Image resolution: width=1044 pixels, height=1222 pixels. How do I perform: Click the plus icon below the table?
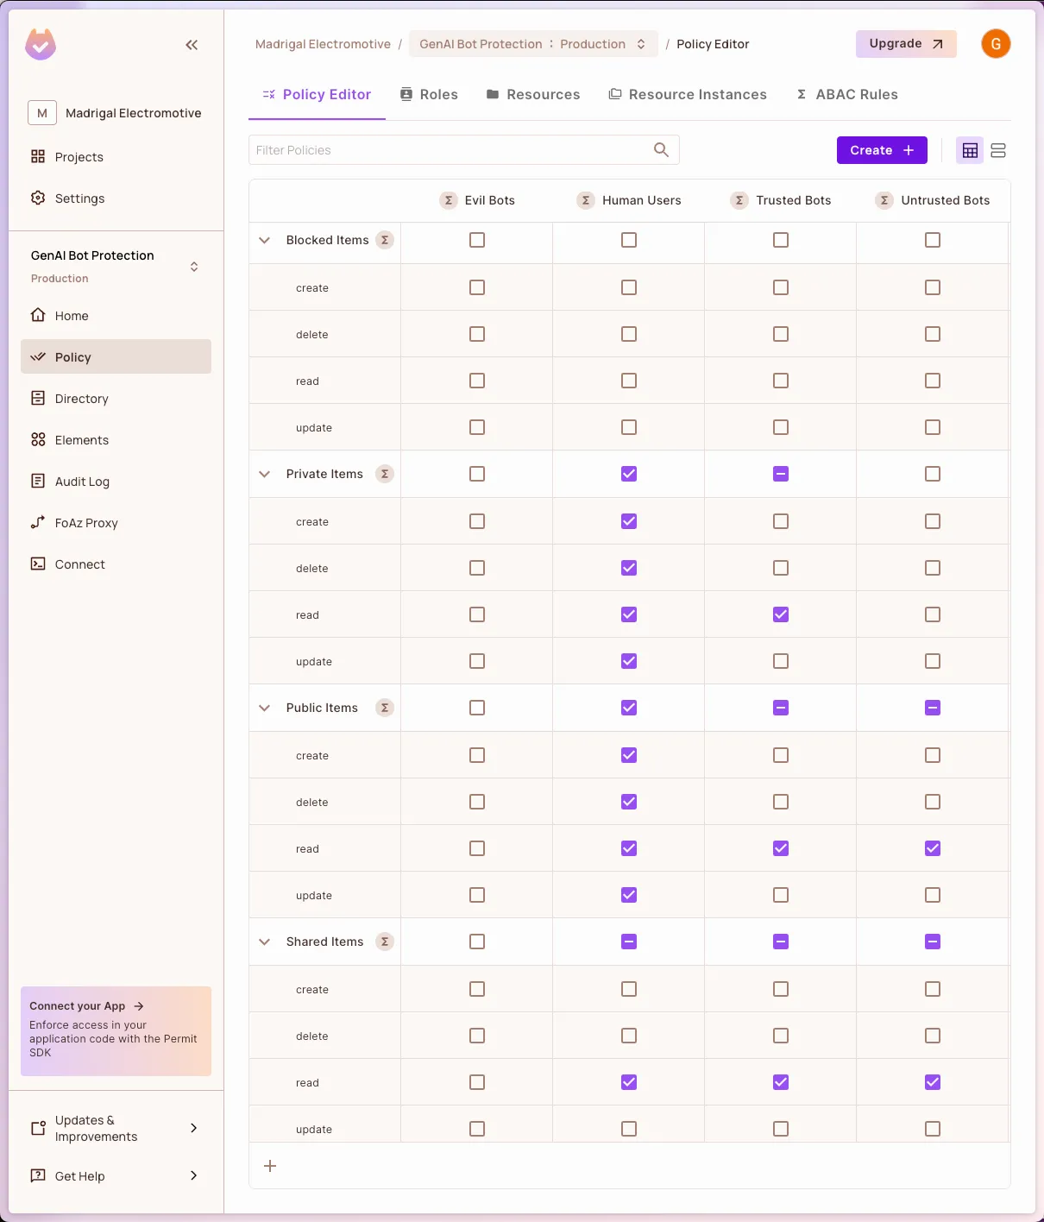[270, 1166]
